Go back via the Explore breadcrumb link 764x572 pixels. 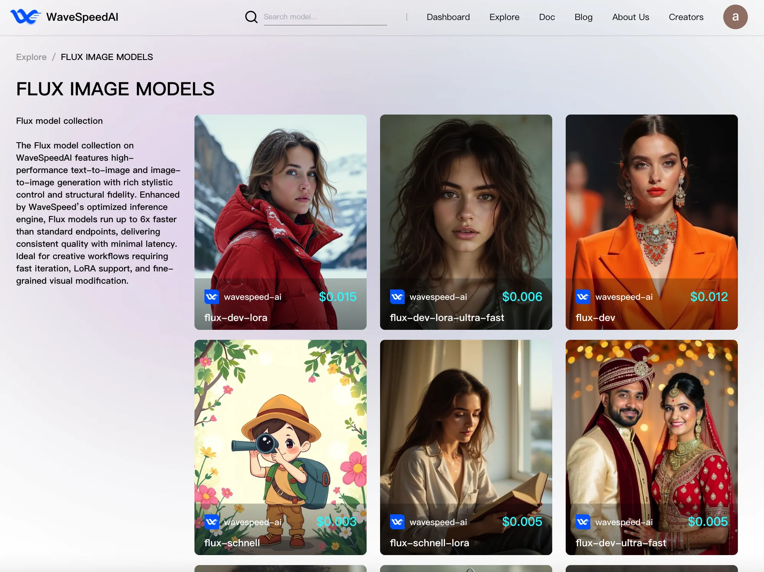coord(32,57)
